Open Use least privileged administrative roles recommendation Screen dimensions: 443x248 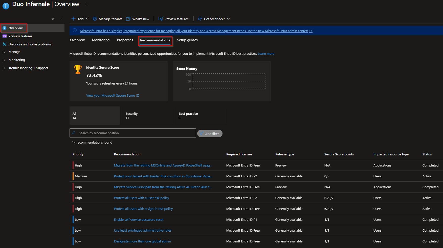tap(143, 230)
